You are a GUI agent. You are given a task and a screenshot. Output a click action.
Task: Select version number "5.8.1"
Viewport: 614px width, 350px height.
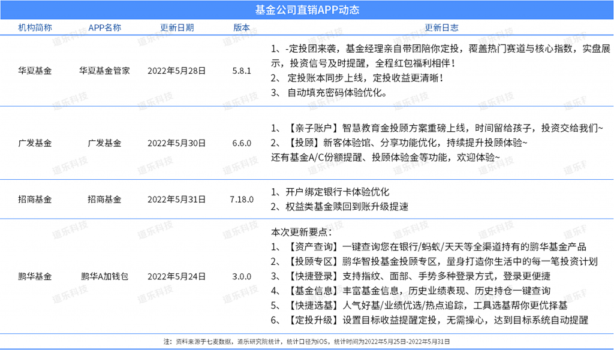point(242,71)
